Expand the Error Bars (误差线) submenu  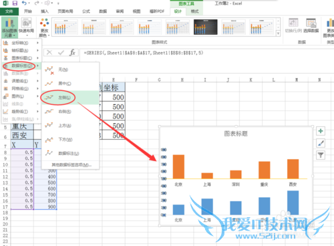[x=21, y=81]
